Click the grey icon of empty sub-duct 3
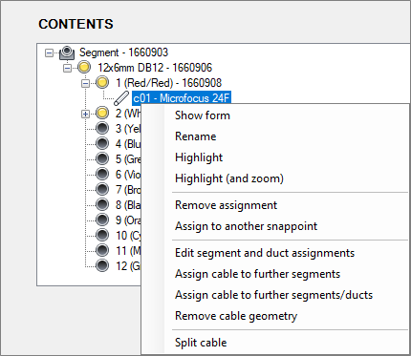This screenshot has height=356, width=411. pos(102,128)
